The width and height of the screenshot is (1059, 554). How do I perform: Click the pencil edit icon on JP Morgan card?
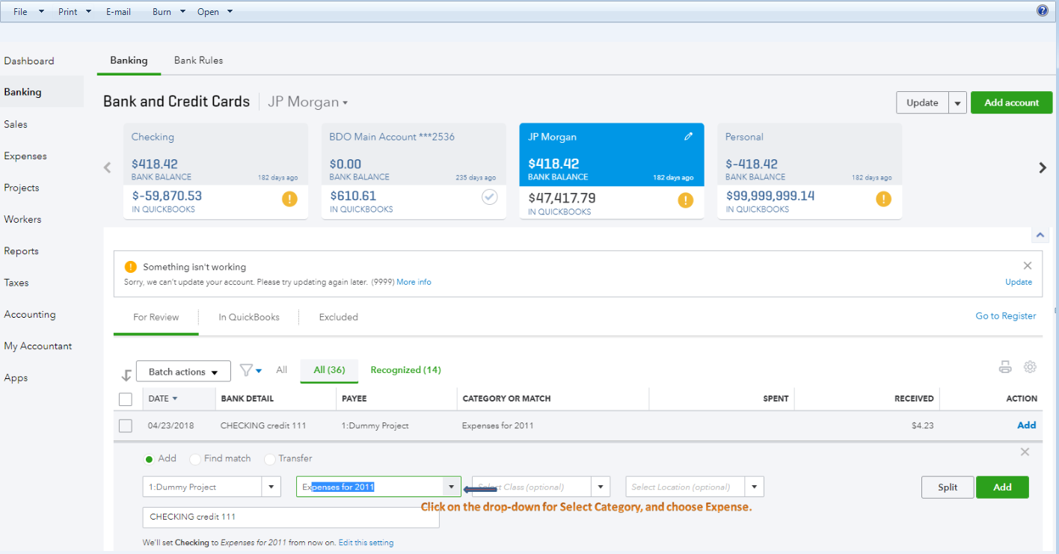tap(688, 137)
